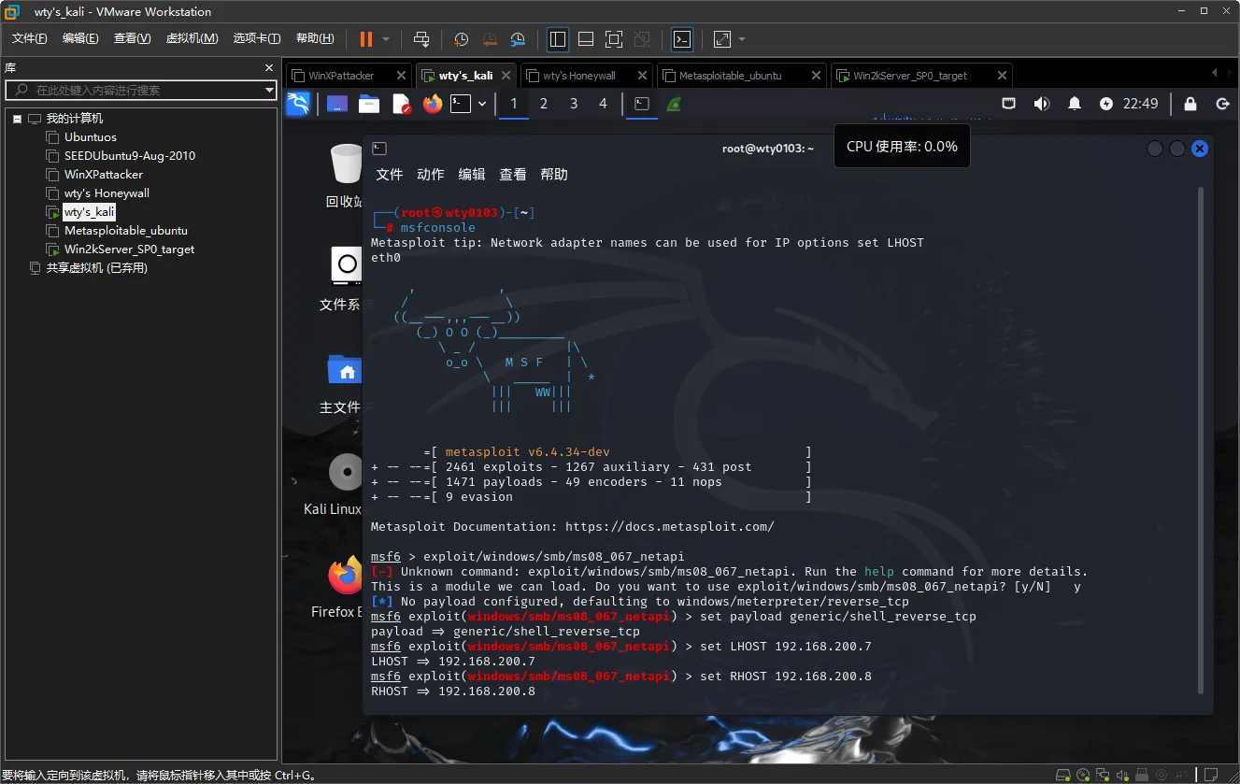Viewport: 1240px width, 784px height.
Task: Close the wty's_kali tab
Action: [506, 76]
